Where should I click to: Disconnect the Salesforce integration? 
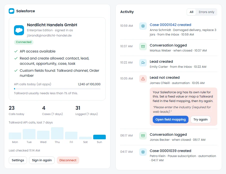click(x=68, y=160)
